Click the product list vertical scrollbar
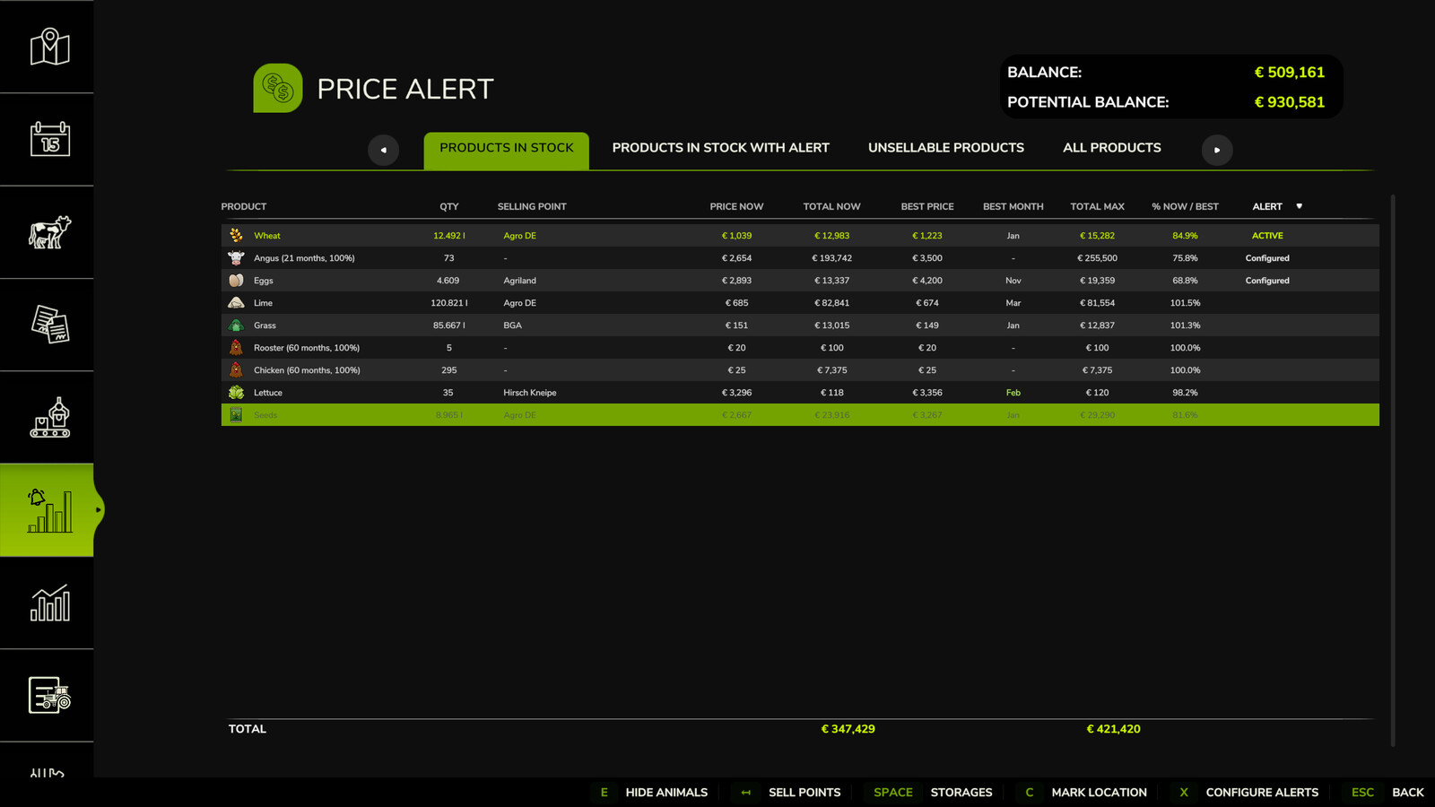This screenshot has height=807, width=1435. [x=1393, y=470]
